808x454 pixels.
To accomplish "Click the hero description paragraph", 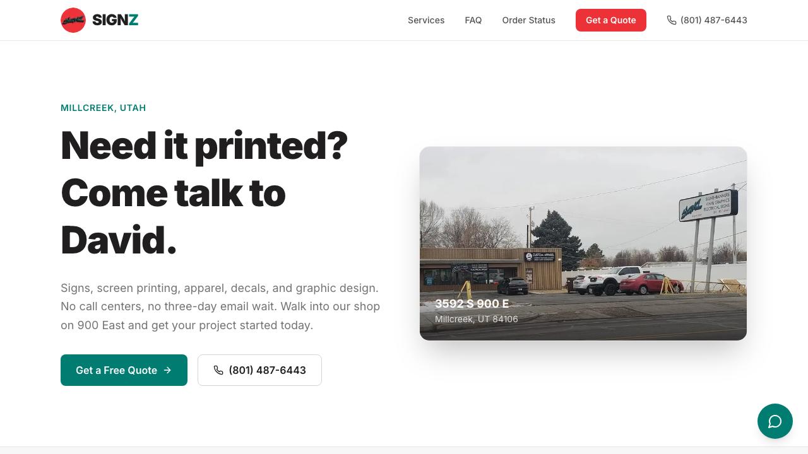I will tap(220, 306).
